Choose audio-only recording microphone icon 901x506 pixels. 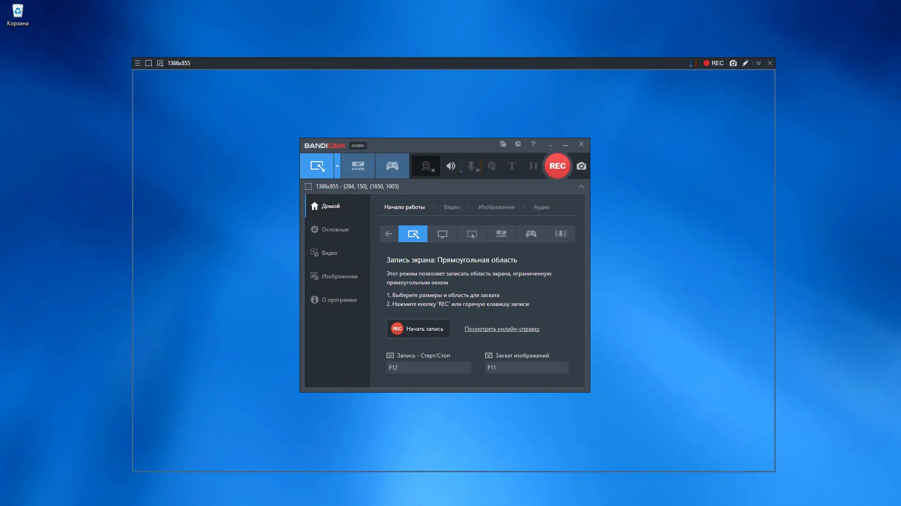[x=560, y=234]
